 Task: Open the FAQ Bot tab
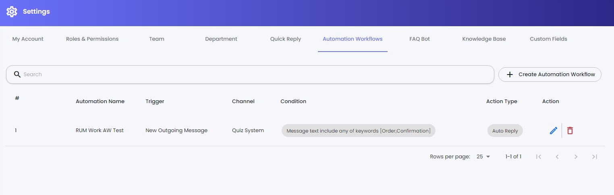pos(419,39)
